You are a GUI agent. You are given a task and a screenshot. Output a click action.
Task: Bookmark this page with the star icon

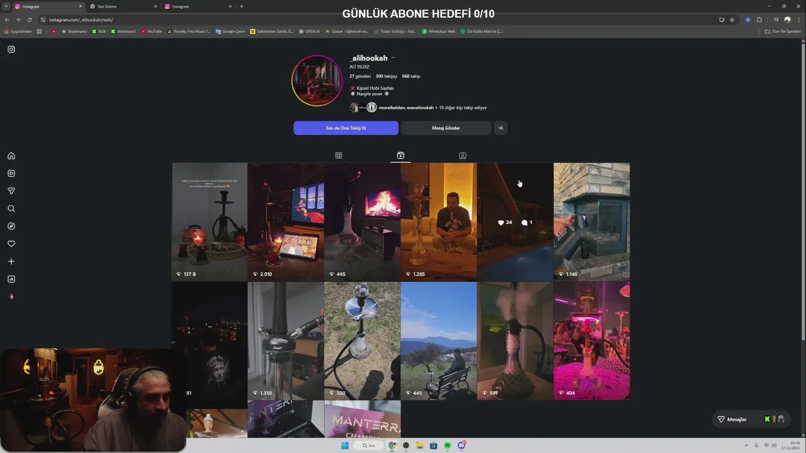click(732, 20)
